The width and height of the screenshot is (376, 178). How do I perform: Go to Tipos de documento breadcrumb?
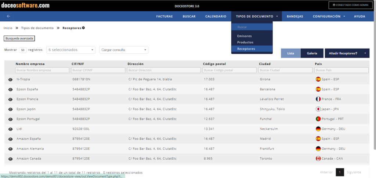coord(37,28)
